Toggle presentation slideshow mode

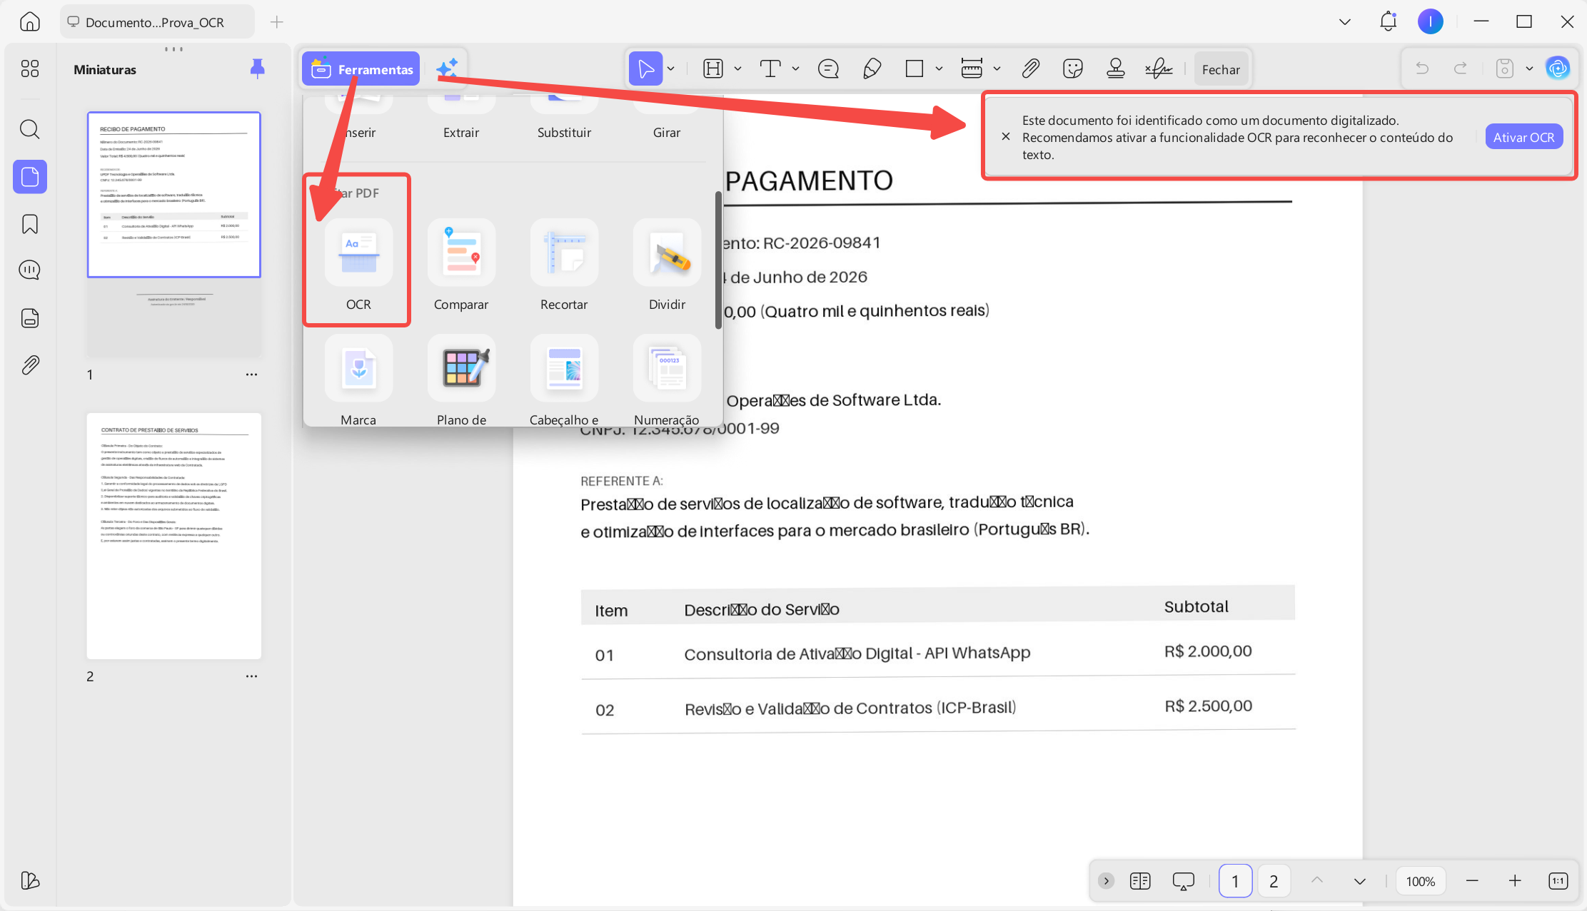click(x=1183, y=881)
